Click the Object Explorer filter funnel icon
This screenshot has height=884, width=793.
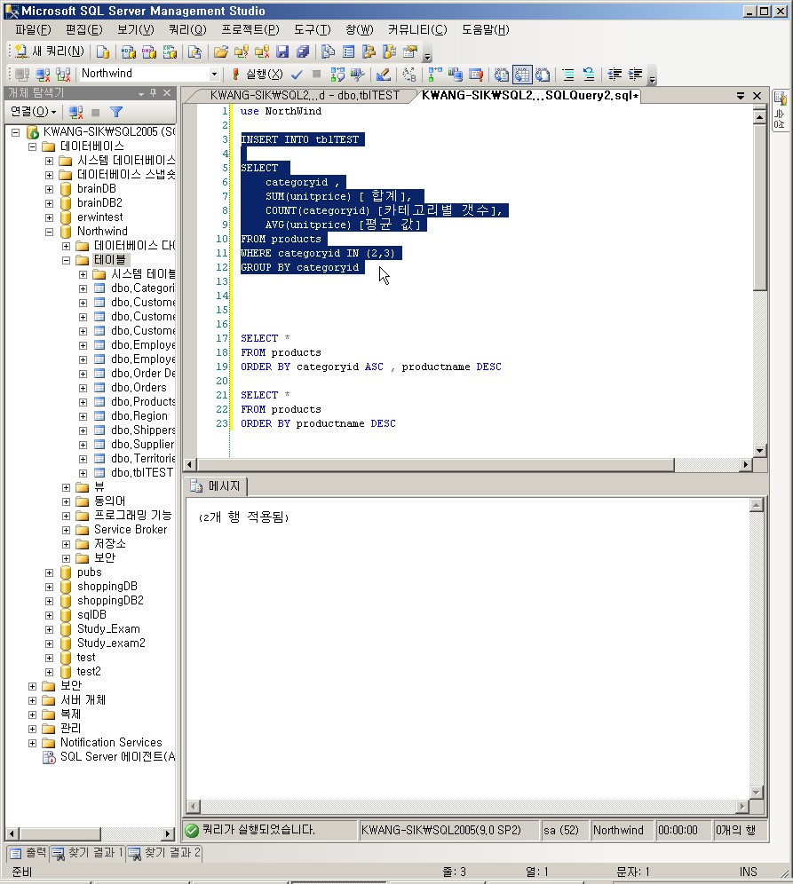[116, 112]
